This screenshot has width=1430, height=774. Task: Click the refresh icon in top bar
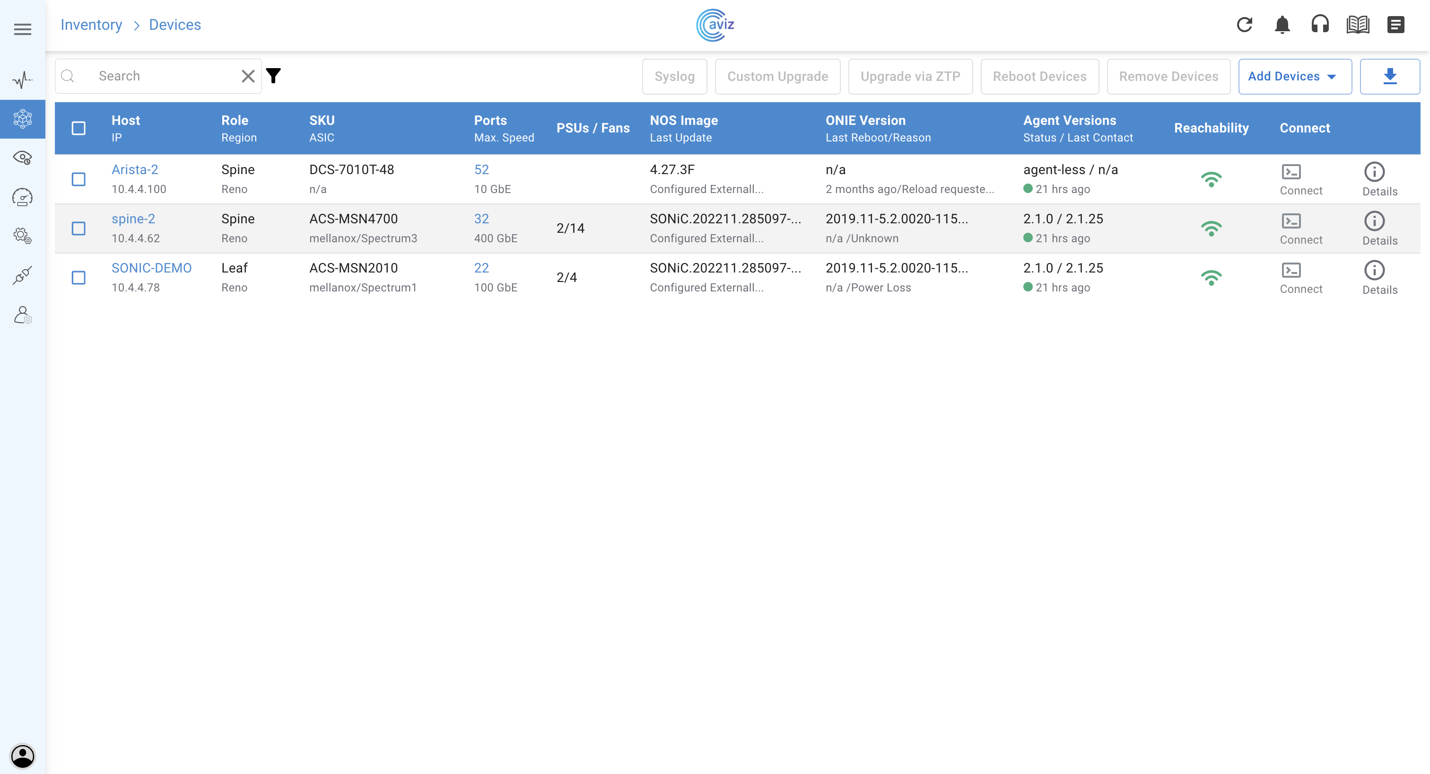pyautogui.click(x=1244, y=25)
